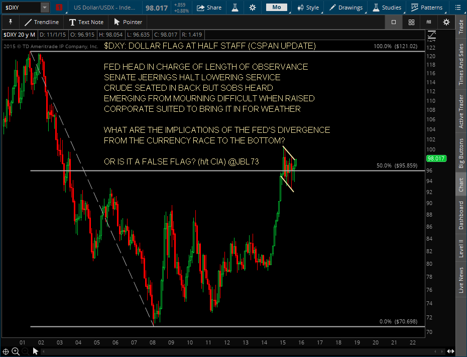The image size is (467, 357).
Task: Click the 98.017 last price in header
Action: point(157,8)
